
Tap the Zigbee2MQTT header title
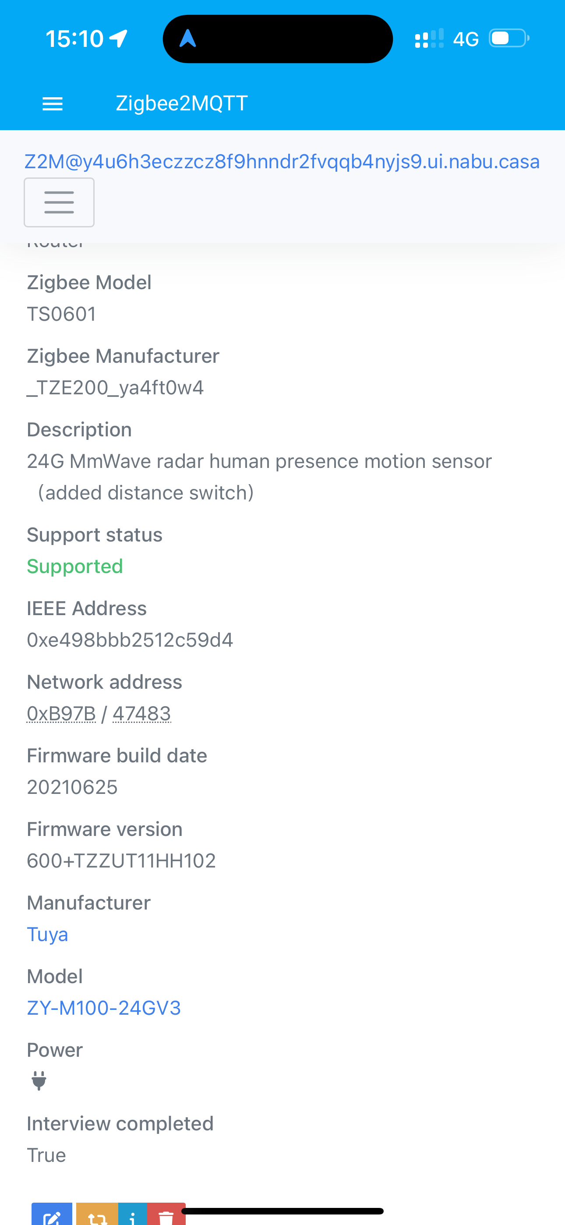coord(182,104)
